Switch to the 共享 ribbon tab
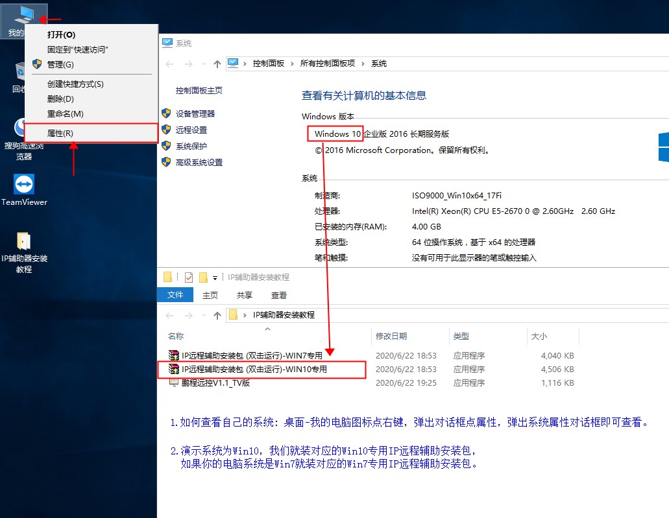This screenshot has width=669, height=518. tap(245, 295)
